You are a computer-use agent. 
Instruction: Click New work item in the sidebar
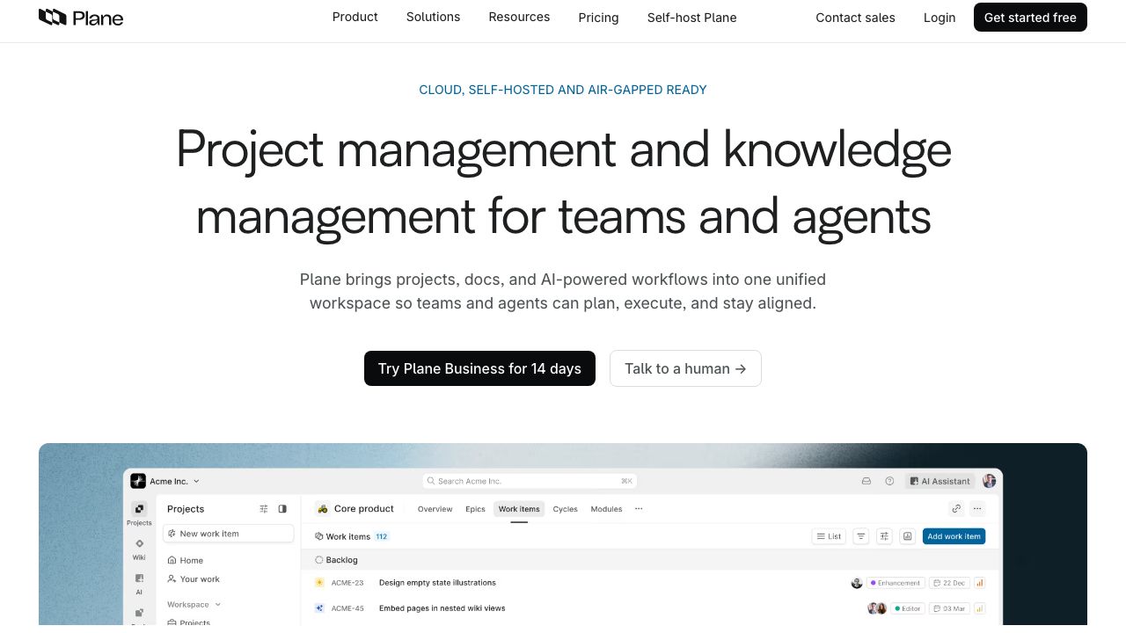coord(228,534)
